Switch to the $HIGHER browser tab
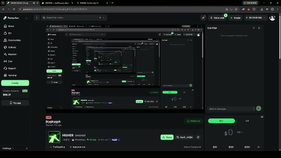 pos(57,3)
